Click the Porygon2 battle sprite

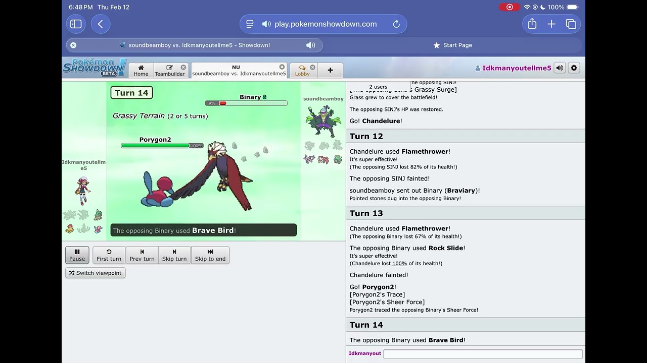pyautogui.click(x=157, y=190)
